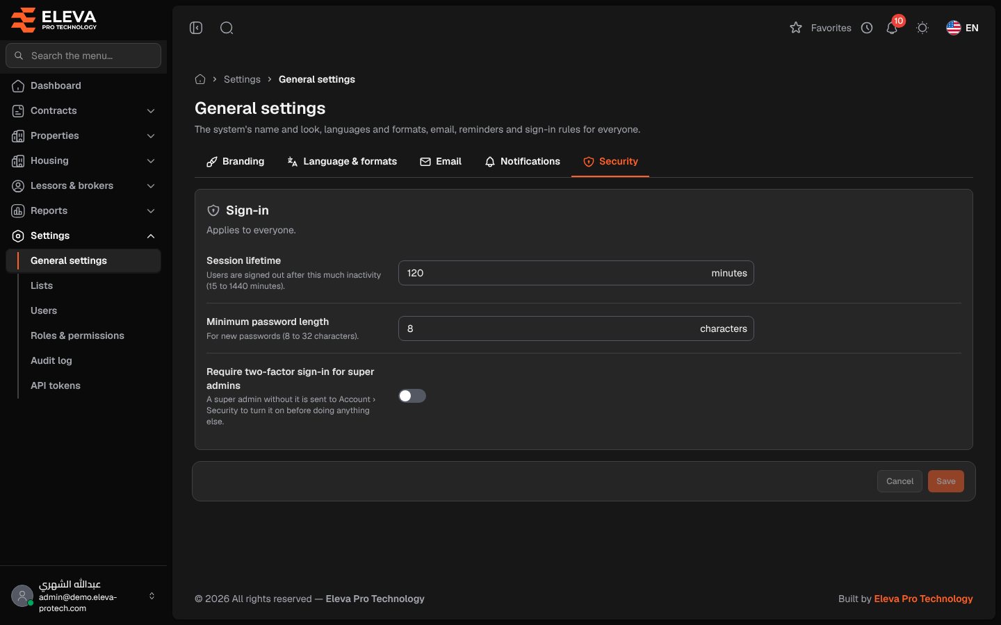Click the Save button

946,481
